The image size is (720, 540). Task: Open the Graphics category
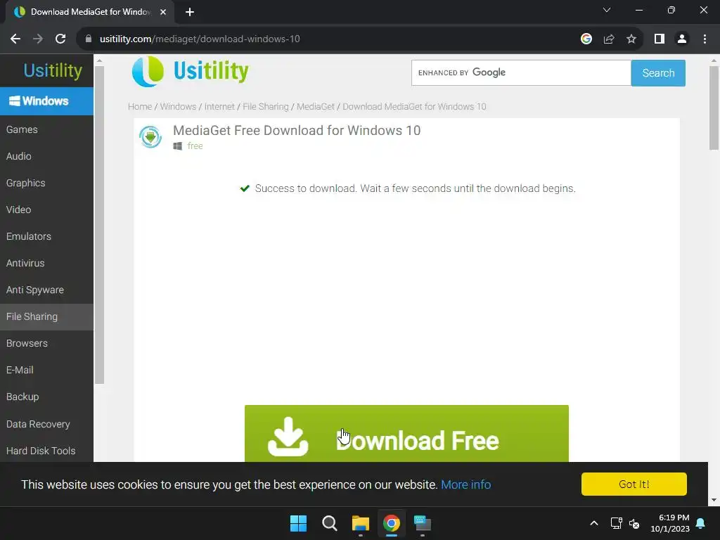[x=46, y=183]
